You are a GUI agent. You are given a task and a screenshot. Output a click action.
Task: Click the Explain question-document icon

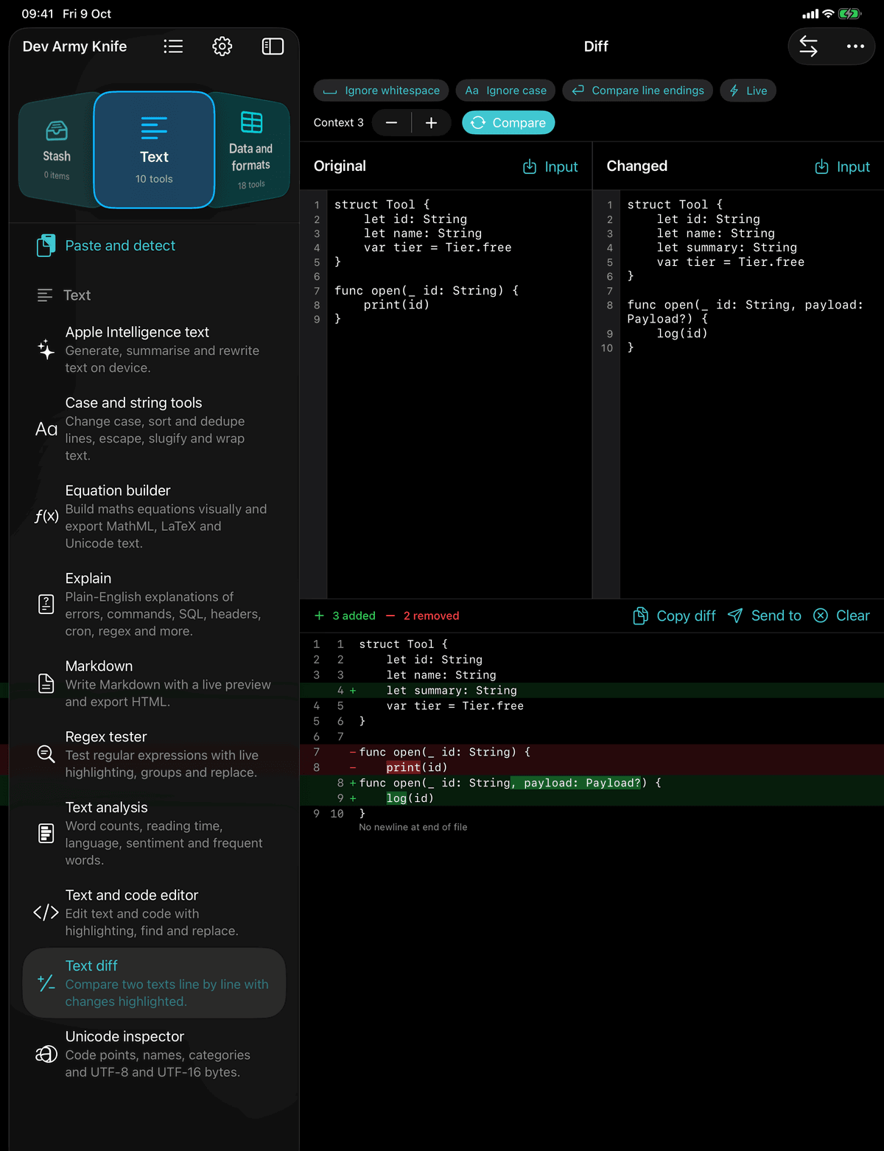pos(46,605)
